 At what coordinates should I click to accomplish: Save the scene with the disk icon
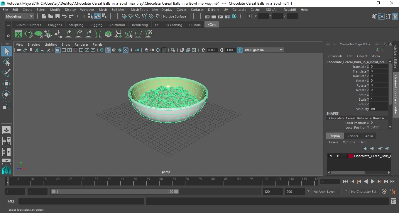point(58,16)
